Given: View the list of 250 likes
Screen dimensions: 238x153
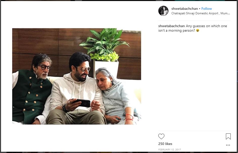Looking at the screenshot, I should tap(165, 144).
